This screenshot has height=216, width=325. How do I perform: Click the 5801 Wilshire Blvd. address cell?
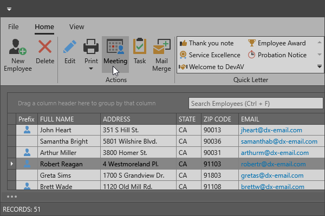139,141
